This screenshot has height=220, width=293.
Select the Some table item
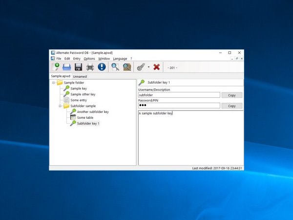pos(85,117)
